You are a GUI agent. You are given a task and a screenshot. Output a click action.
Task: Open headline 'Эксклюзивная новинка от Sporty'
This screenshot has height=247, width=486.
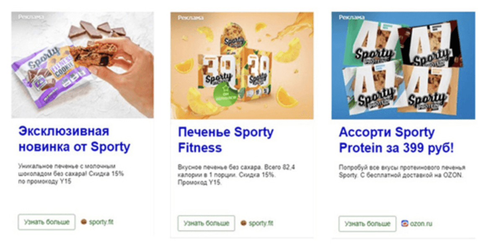pyautogui.click(x=74, y=139)
